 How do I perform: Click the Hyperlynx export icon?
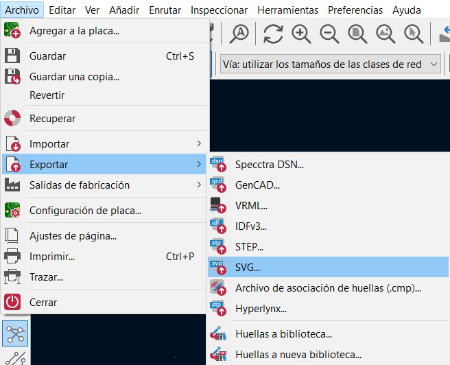[x=218, y=308]
